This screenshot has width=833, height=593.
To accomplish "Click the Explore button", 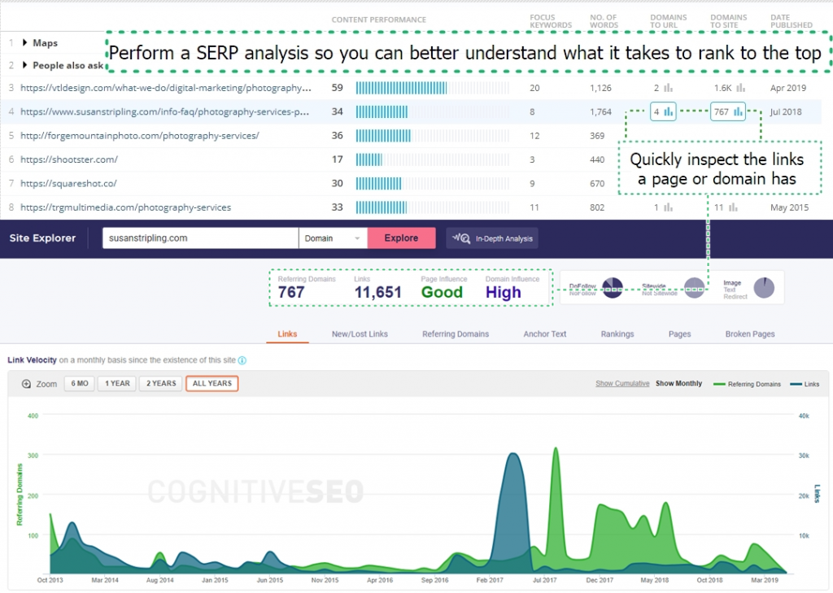I will [x=401, y=238].
